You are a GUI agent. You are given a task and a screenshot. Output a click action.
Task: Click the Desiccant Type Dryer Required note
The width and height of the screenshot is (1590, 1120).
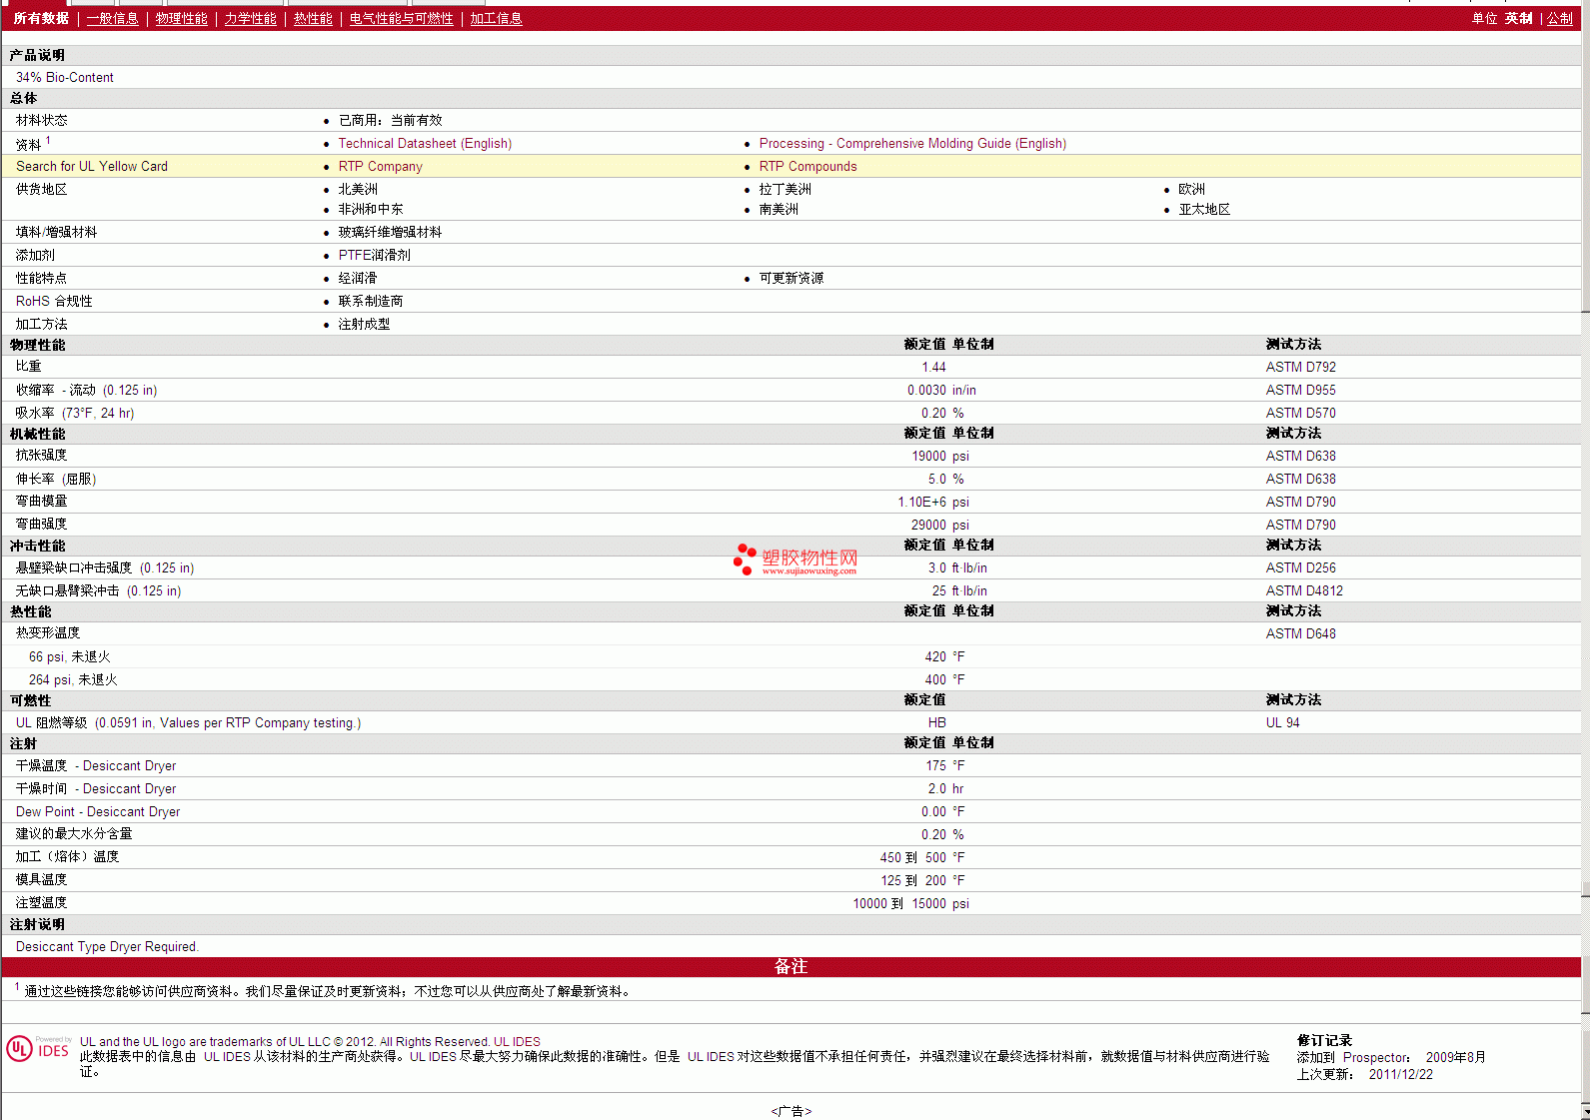pos(107,947)
